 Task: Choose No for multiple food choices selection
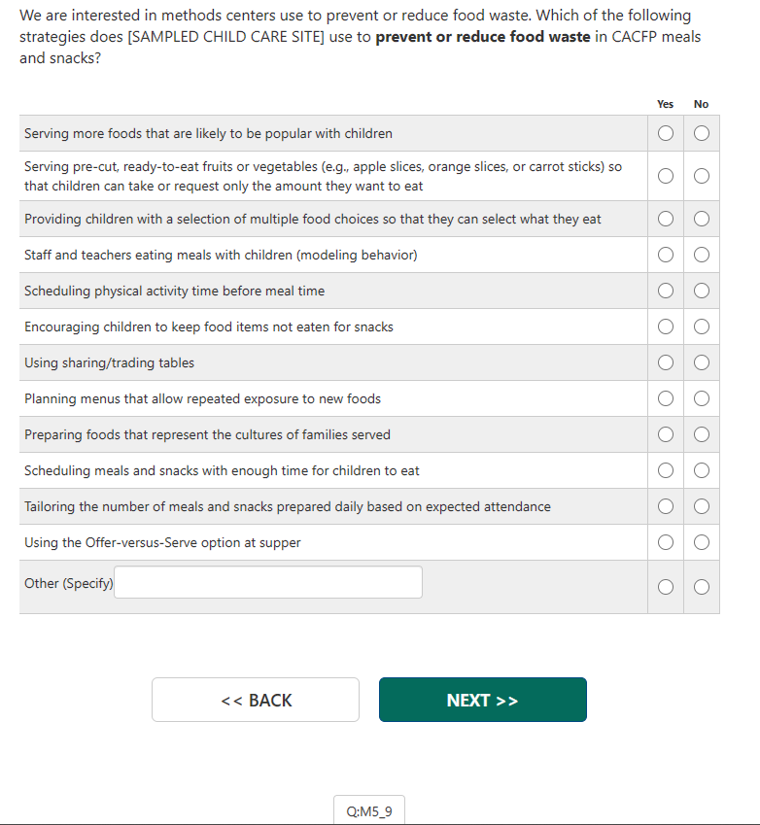(x=702, y=220)
